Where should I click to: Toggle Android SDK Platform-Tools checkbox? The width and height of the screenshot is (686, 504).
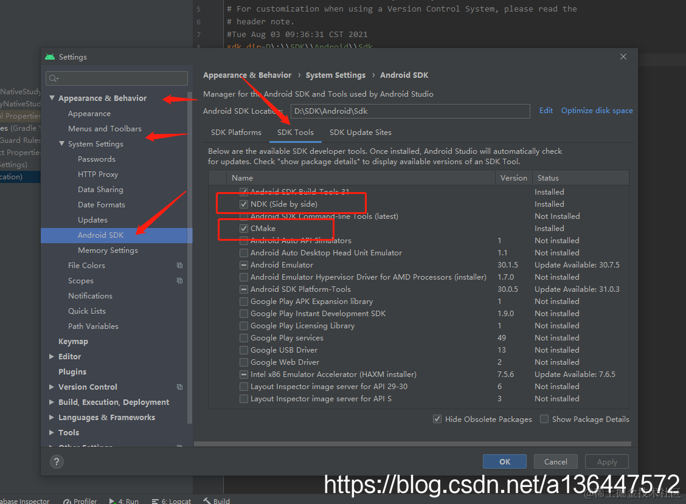(244, 289)
